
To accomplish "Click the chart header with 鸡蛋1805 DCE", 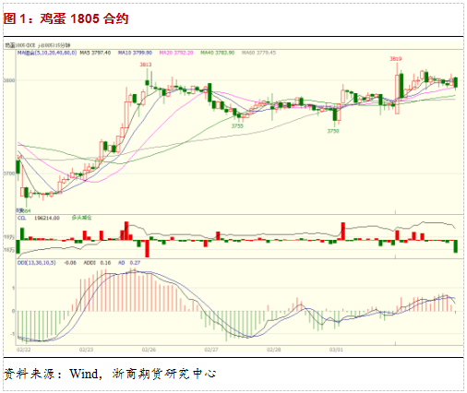I will tap(37, 45).
